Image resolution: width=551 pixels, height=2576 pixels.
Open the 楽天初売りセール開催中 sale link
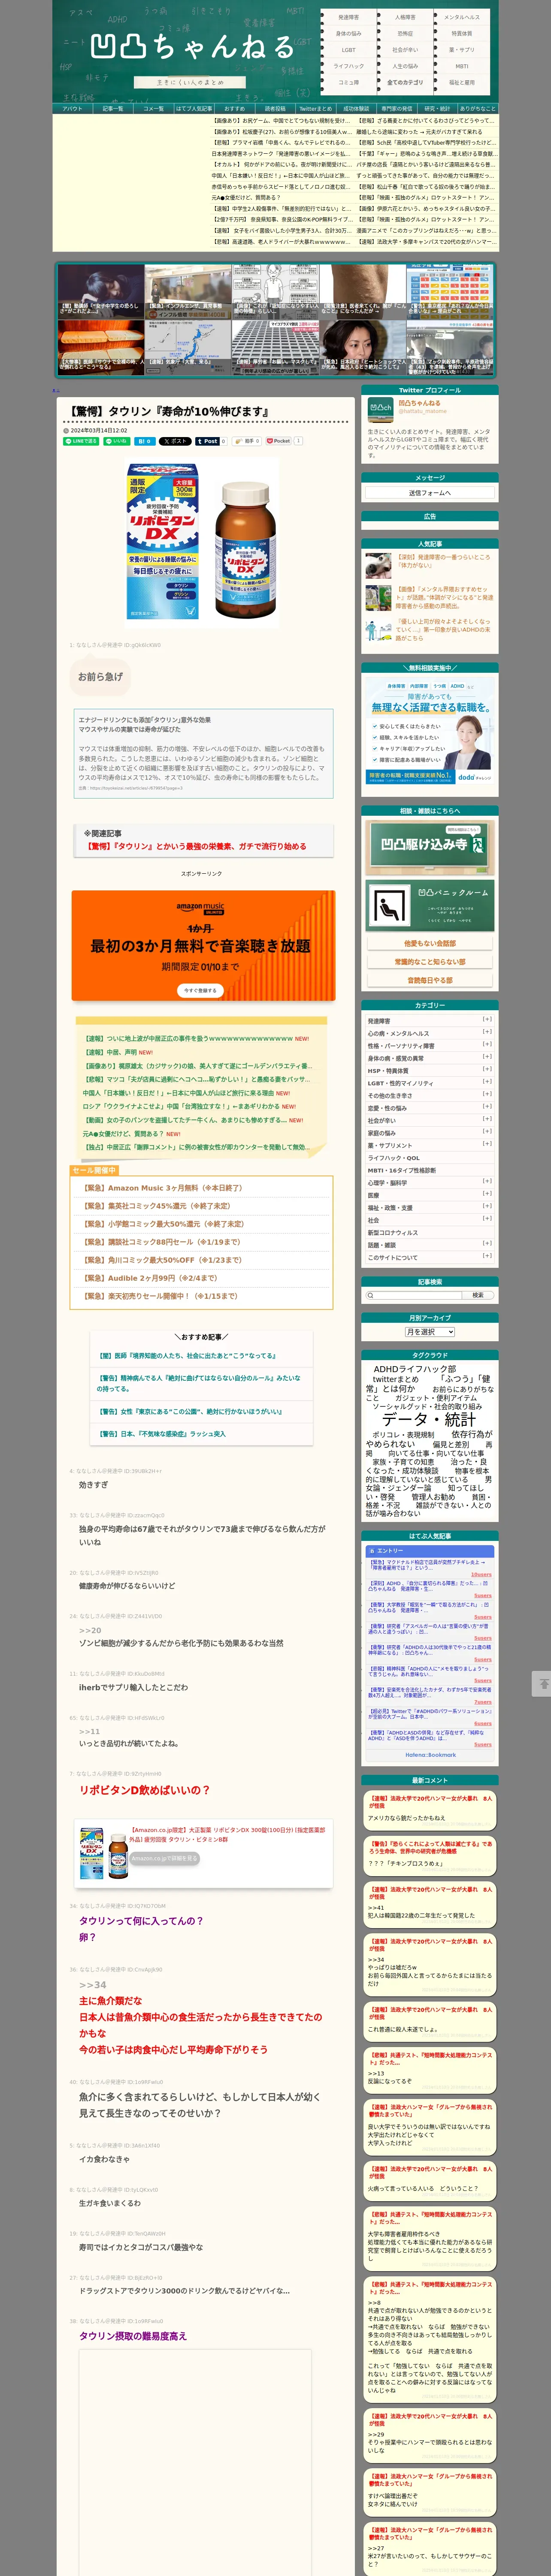click(x=160, y=1296)
